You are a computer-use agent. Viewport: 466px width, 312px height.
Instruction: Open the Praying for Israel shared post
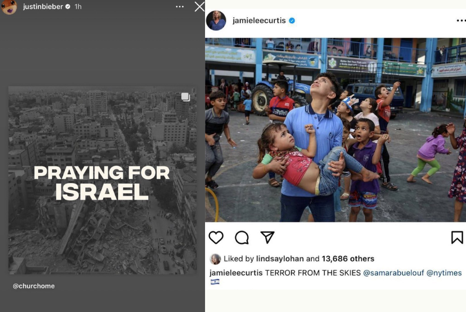pos(102,182)
